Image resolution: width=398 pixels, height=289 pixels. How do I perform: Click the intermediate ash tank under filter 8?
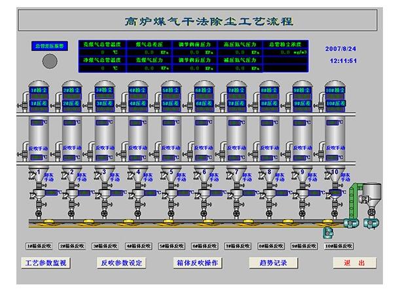point(269,194)
